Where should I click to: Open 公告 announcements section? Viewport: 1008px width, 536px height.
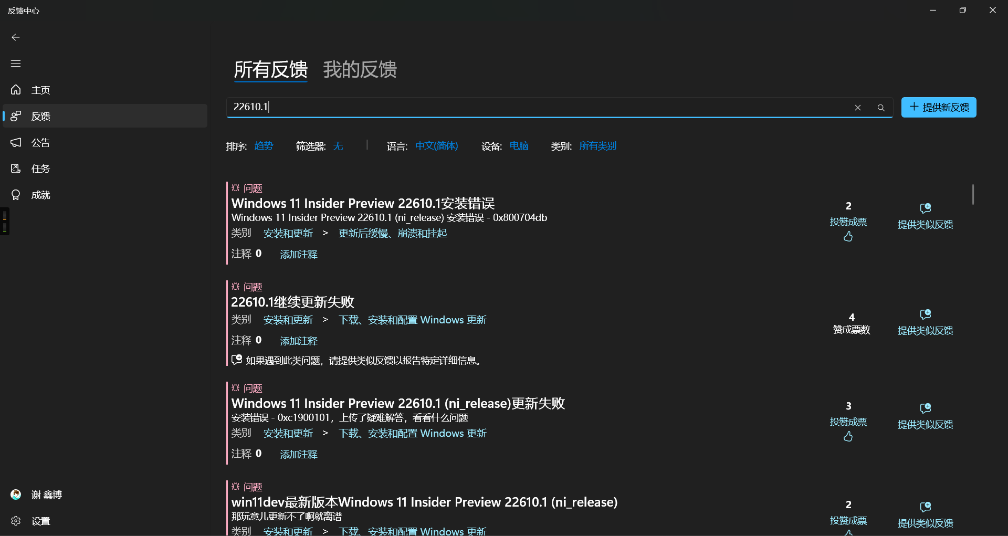click(x=105, y=142)
